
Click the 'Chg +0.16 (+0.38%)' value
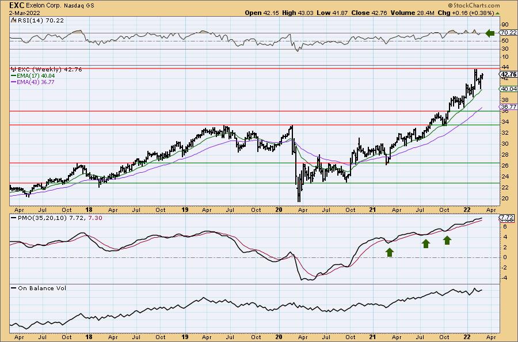[466, 13]
